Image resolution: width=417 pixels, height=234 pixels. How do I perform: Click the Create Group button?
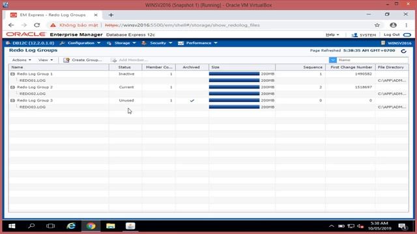[83, 60]
